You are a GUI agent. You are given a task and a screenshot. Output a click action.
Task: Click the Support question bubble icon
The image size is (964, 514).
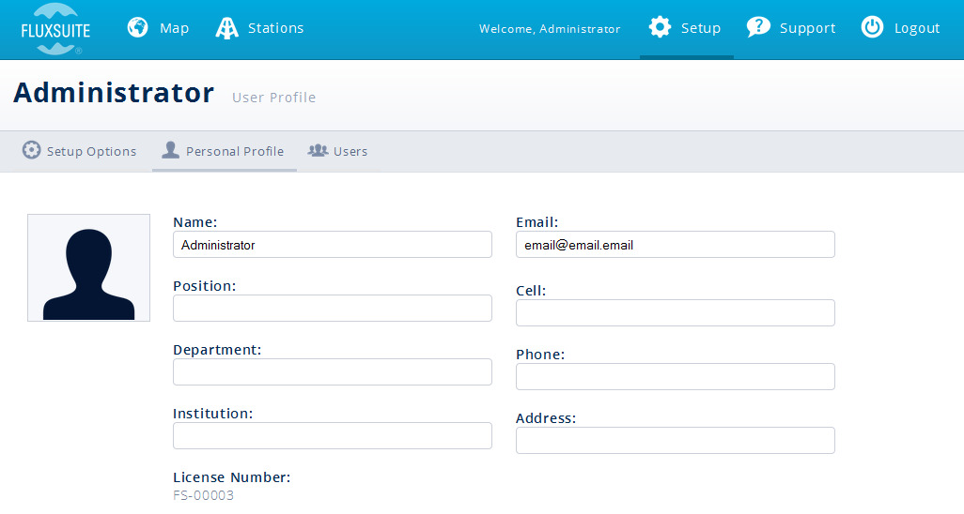pos(758,27)
